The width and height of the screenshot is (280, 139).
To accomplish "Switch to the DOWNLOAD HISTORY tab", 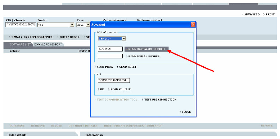I will coord(48,44).
